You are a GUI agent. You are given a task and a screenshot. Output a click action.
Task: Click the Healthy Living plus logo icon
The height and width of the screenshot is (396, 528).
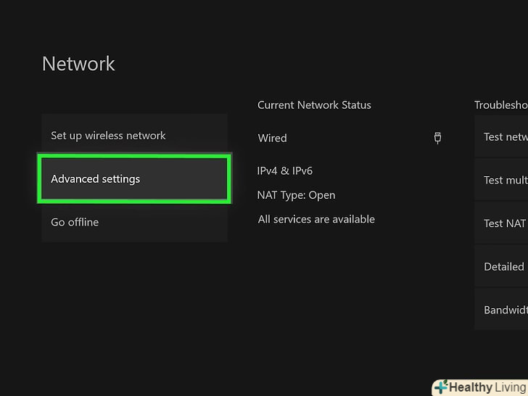coord(441,387)
